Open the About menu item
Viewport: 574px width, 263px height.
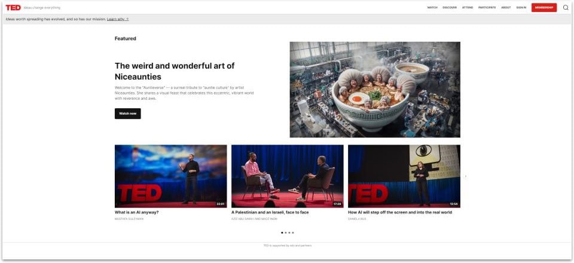pos(506,8)
